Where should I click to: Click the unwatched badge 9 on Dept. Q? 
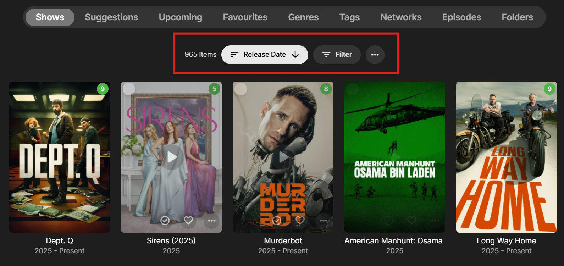coord(103,89)
